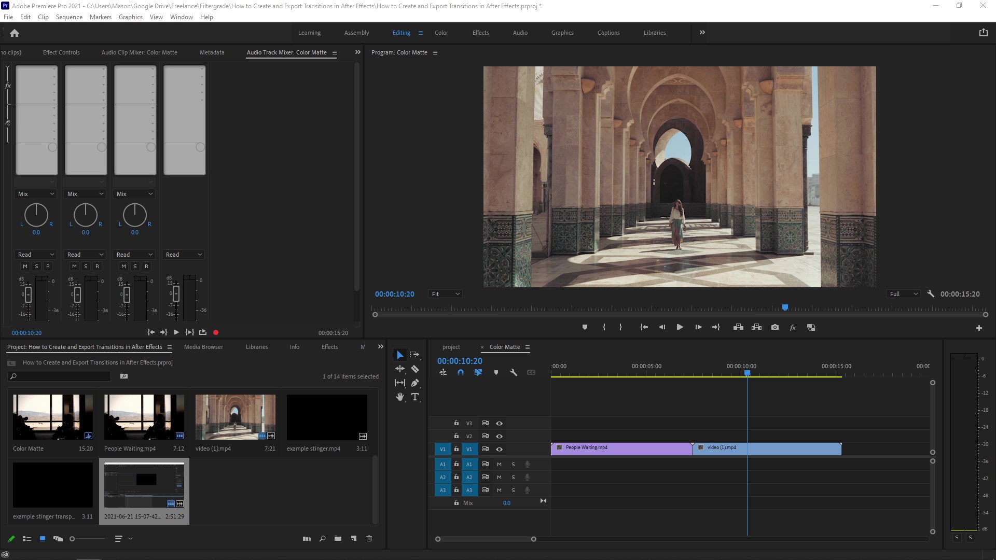Drag the Mix volume slider for Master track

[x=176, y=294]
